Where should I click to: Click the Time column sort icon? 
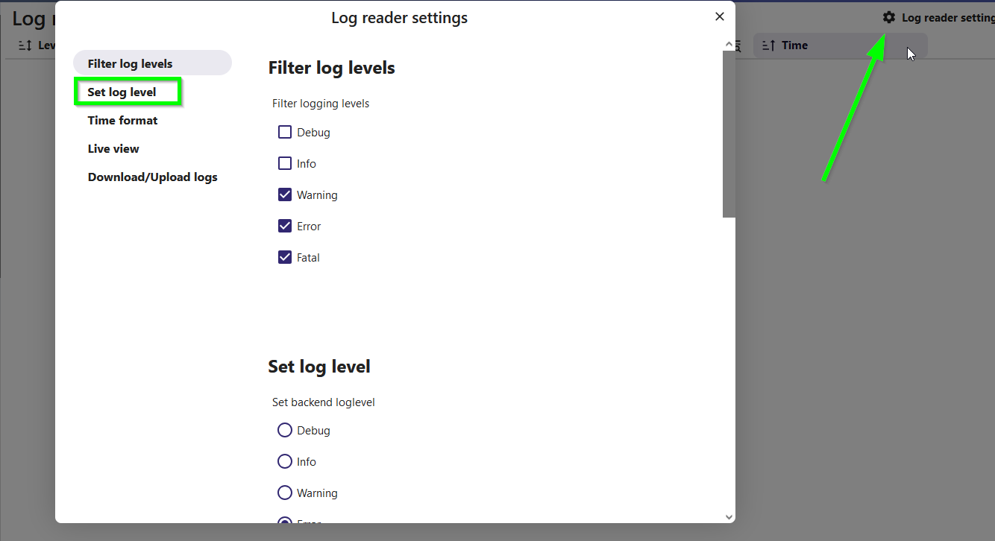pyautogui.click(x=769, y=45)
